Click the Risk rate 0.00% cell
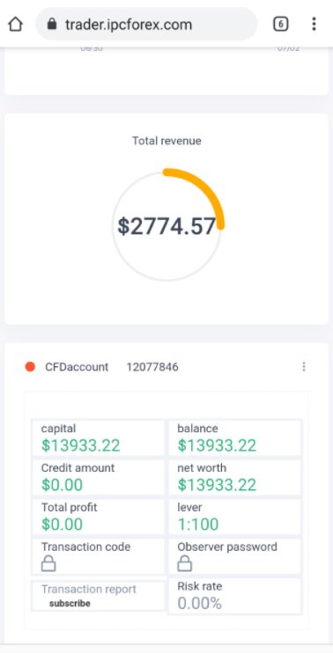Screen dimensions: 333x653 [x=234, y=596]
